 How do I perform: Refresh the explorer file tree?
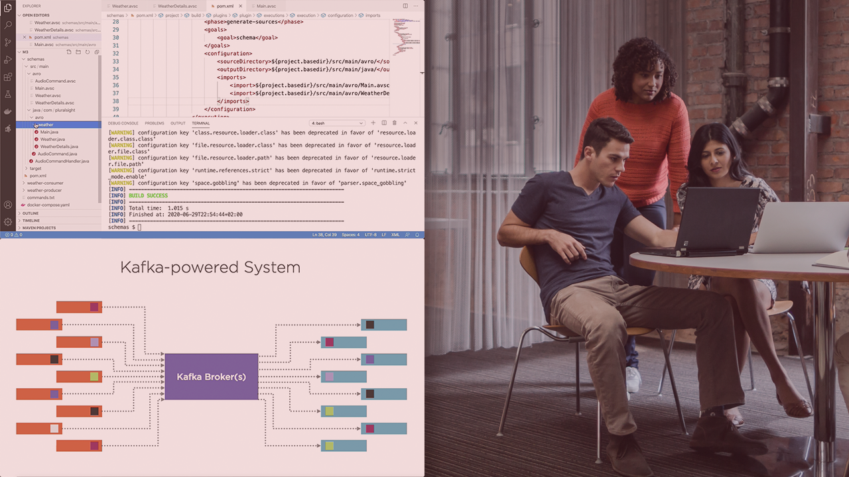[x=88, y=52]
